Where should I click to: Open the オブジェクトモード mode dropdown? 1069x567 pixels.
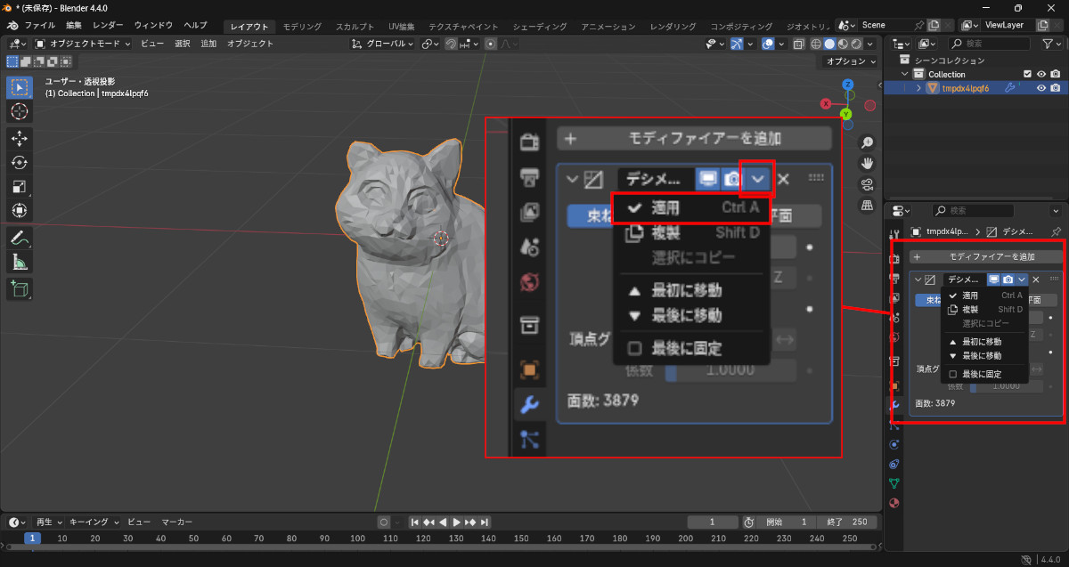click(83, 44)
